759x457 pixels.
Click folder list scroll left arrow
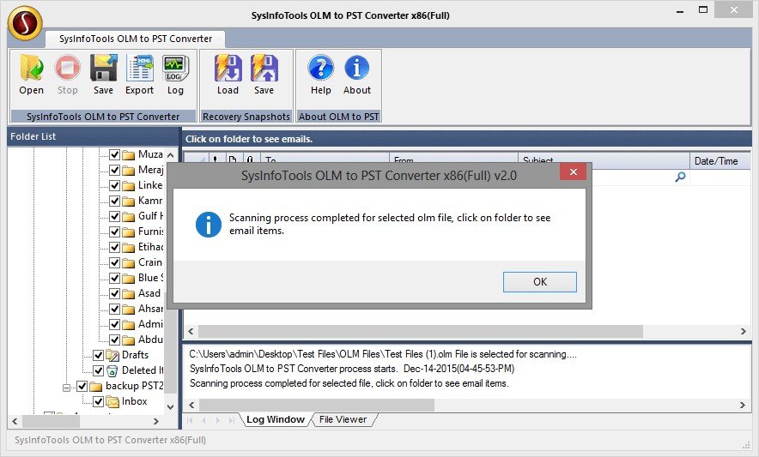click(x=15, y=421)
